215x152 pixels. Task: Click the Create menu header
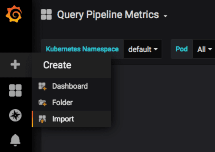click(x=71, y=65)
